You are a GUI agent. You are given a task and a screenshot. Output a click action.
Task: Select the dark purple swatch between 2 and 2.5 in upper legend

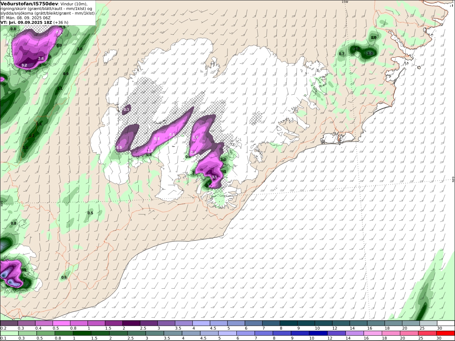[131, 323]
